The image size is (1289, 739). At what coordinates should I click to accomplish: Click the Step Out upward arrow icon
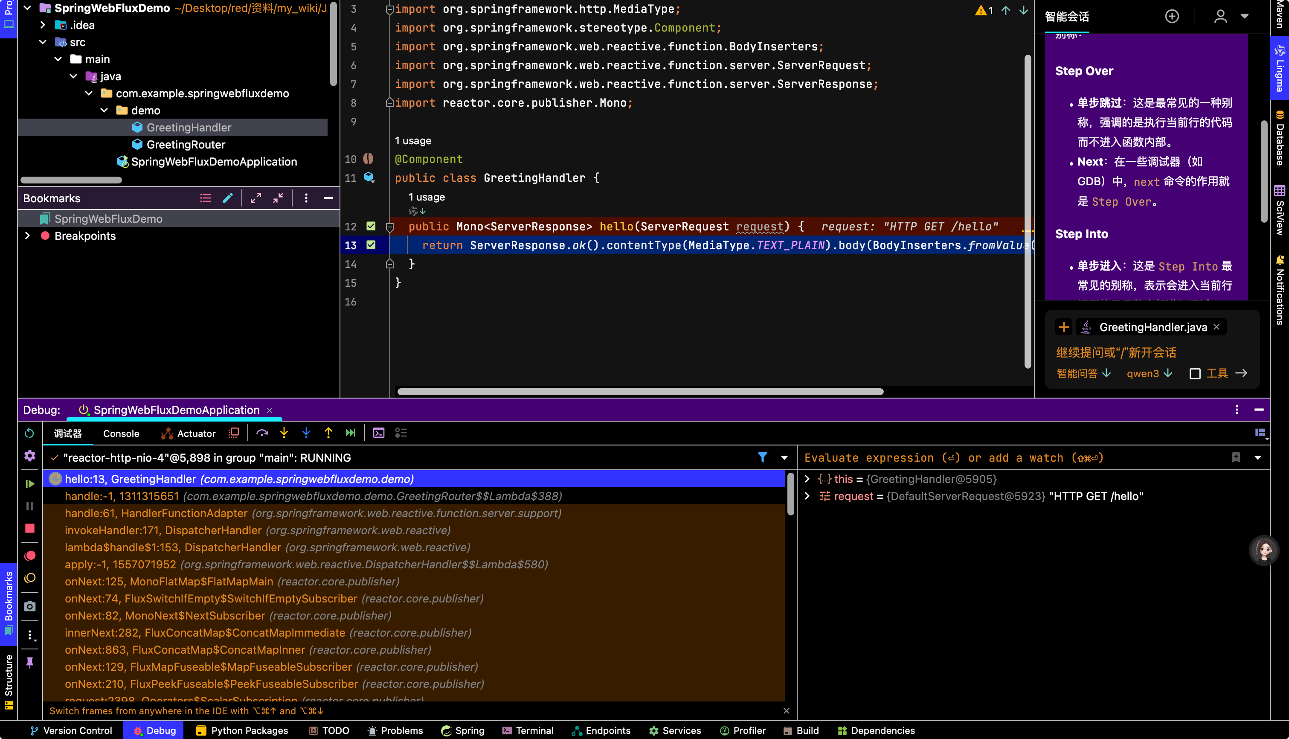(x=328, y=433)
